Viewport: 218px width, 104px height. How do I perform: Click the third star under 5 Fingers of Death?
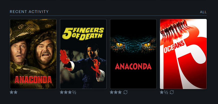(70, 92)
